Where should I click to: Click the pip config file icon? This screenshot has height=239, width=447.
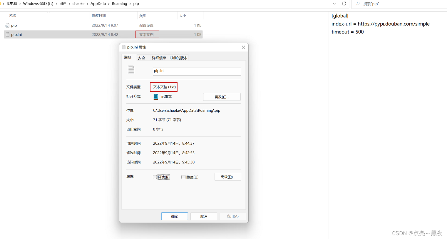click(x=7, y=25)
